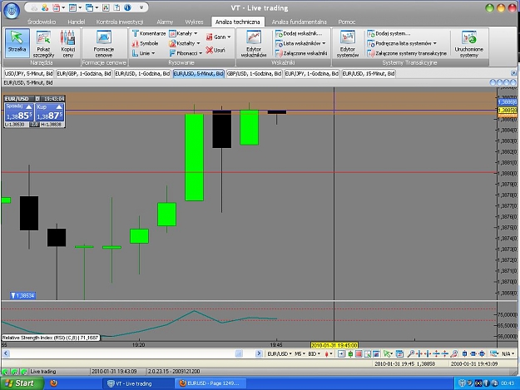
Task: Open the BID price type dropdown
Action: pyautogui.click(x=314, y=354)
